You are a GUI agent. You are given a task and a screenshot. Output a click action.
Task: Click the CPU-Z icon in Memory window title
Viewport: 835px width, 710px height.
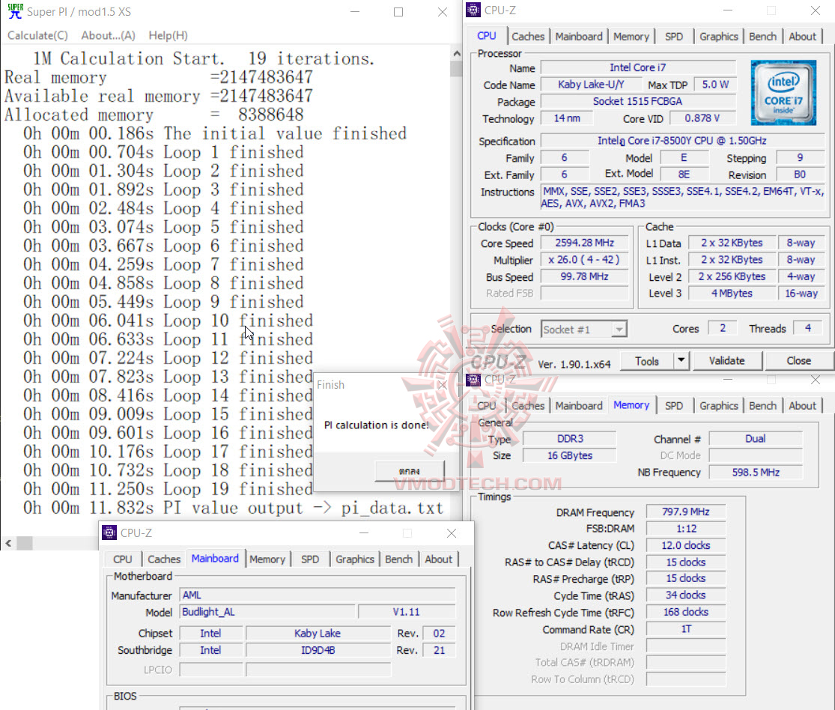pos(473,380)
